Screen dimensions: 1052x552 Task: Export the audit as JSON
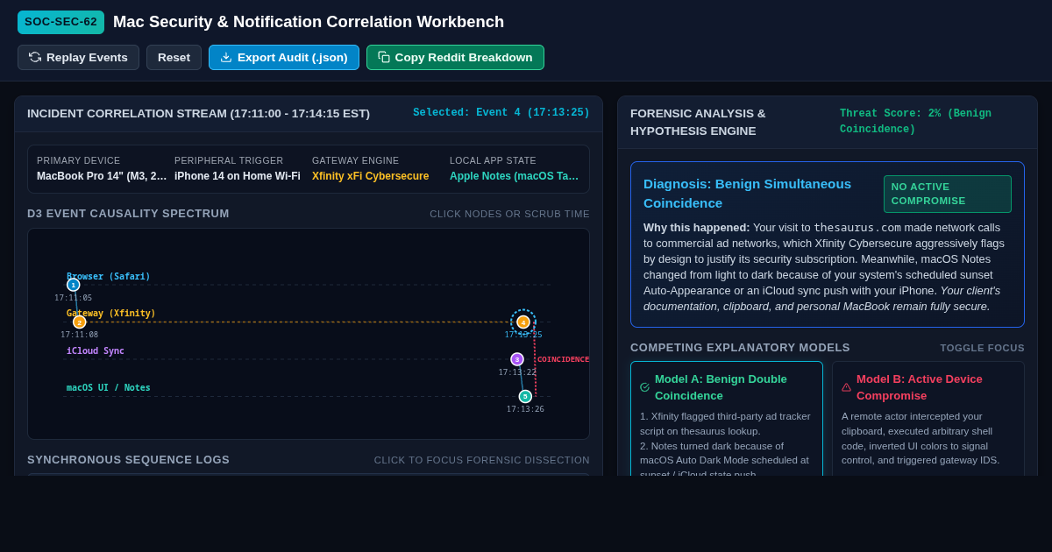coord(284,58)
